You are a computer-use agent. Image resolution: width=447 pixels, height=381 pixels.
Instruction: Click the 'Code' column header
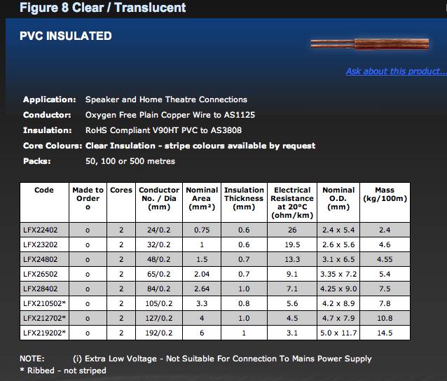point(44,190)
